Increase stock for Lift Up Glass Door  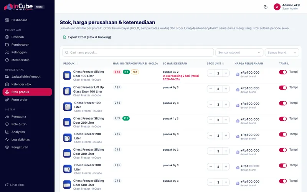click(x=226, y=89)
